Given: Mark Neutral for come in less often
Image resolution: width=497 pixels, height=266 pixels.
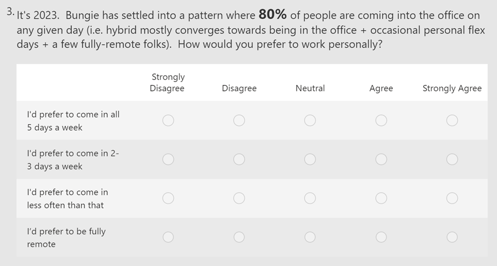Looking at the screenshot, I should (310, 198).
